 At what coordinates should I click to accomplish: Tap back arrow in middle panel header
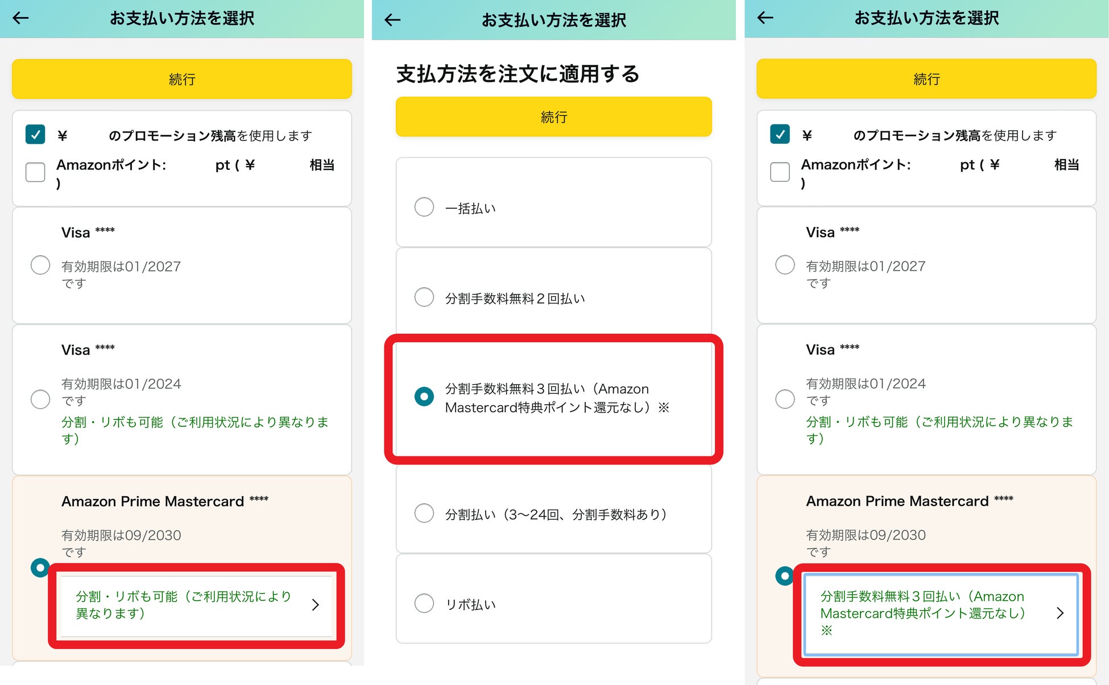(392, 20)
